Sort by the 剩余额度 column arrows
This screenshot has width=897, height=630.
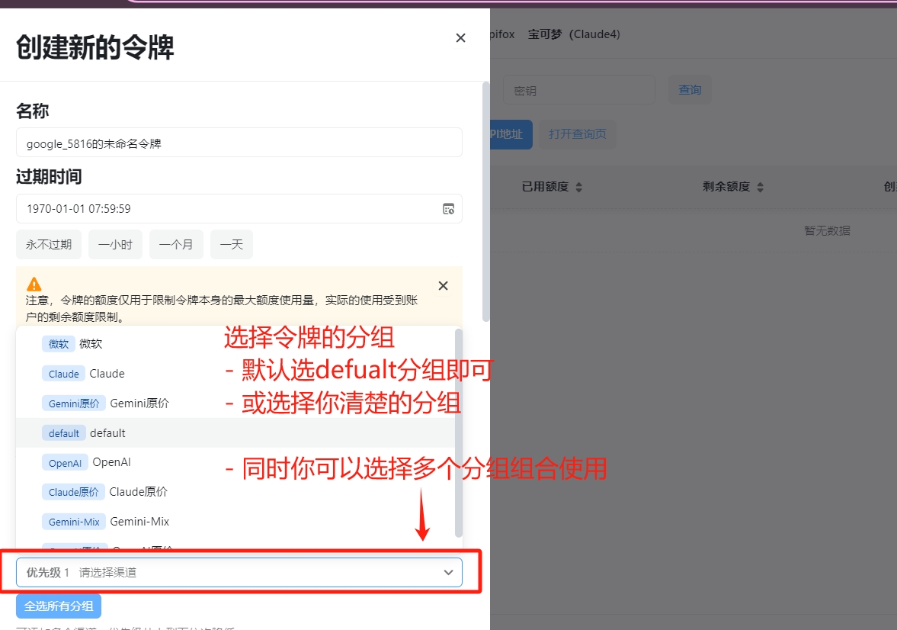(x=760, y=187)
